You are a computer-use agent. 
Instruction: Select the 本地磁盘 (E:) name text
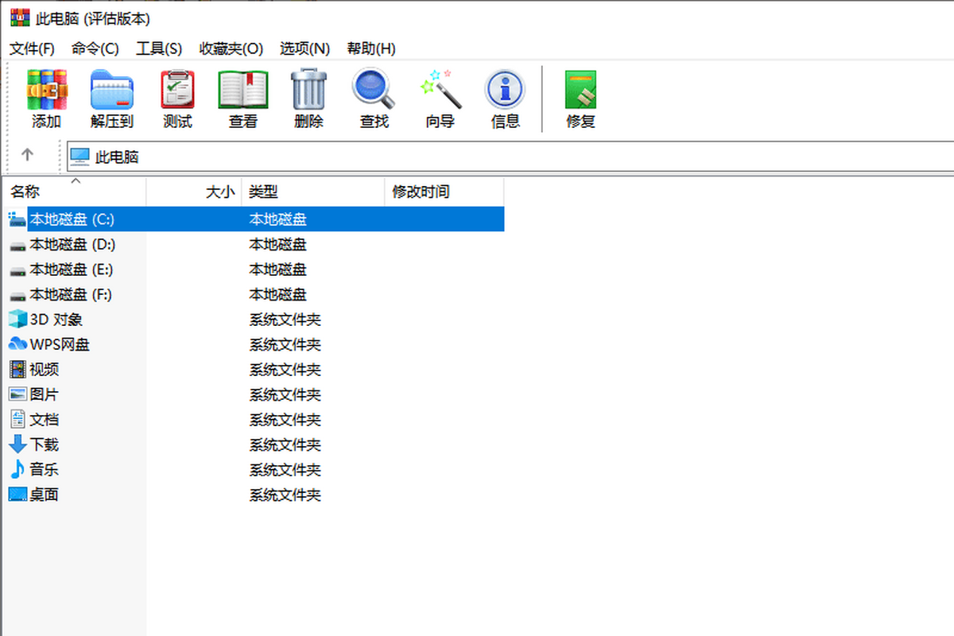[72, 270]
